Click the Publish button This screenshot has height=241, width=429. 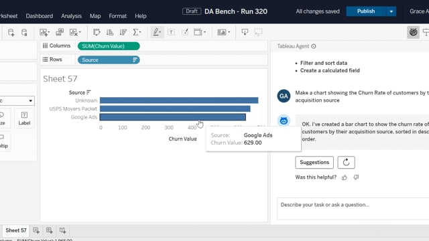click(x=366, y=11)
